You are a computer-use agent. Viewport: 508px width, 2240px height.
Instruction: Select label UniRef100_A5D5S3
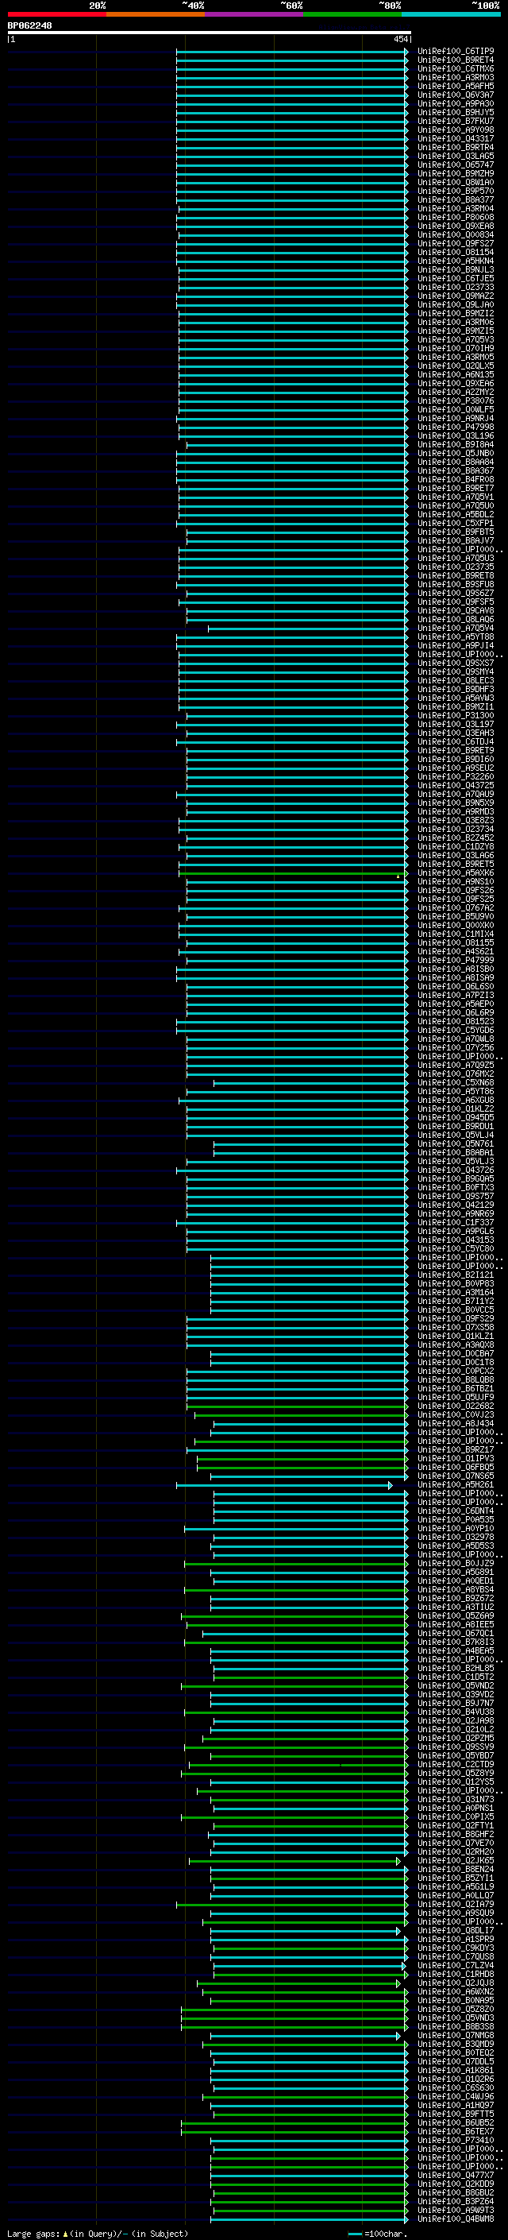[x=456, y=1546]
